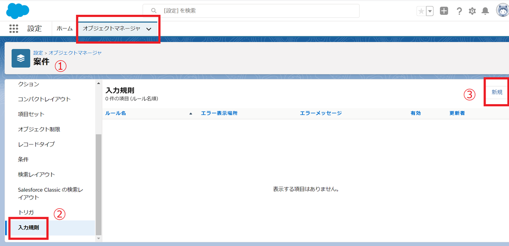The height and width of the screenshot is (246, 509).
Task: Sort by ルール名 column header
Action: [115, 113]
